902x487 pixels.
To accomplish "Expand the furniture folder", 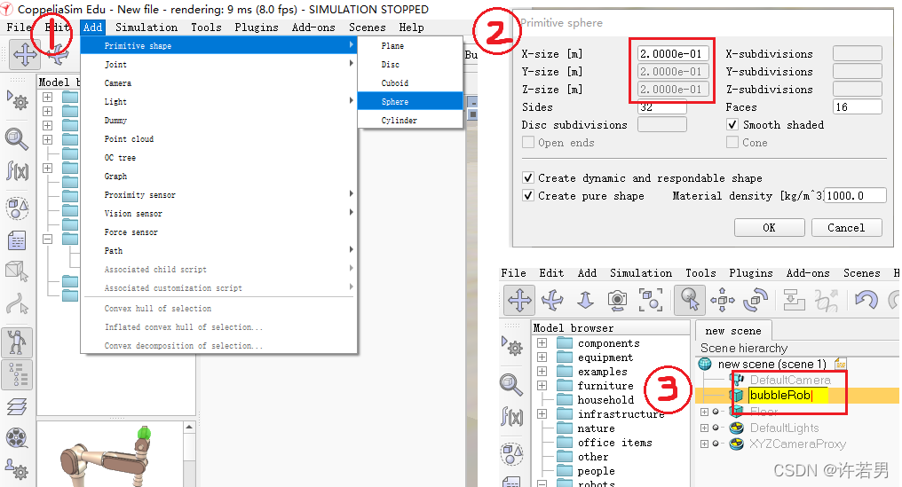I will 542,386.
